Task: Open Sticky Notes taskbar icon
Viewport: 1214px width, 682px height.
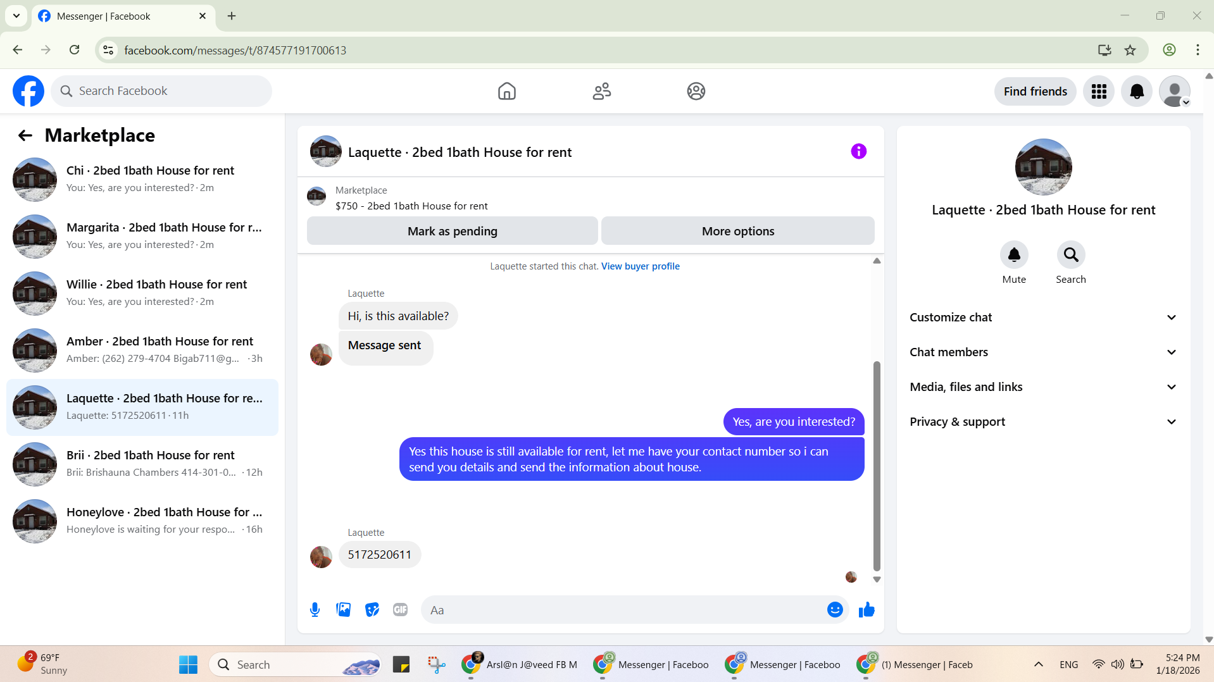Action: pos(401,665)
